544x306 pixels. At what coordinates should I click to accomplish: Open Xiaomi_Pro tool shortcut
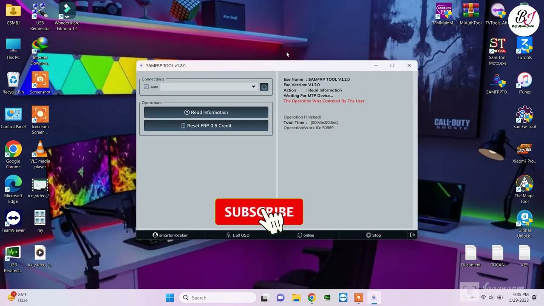(x=524, y=153)
